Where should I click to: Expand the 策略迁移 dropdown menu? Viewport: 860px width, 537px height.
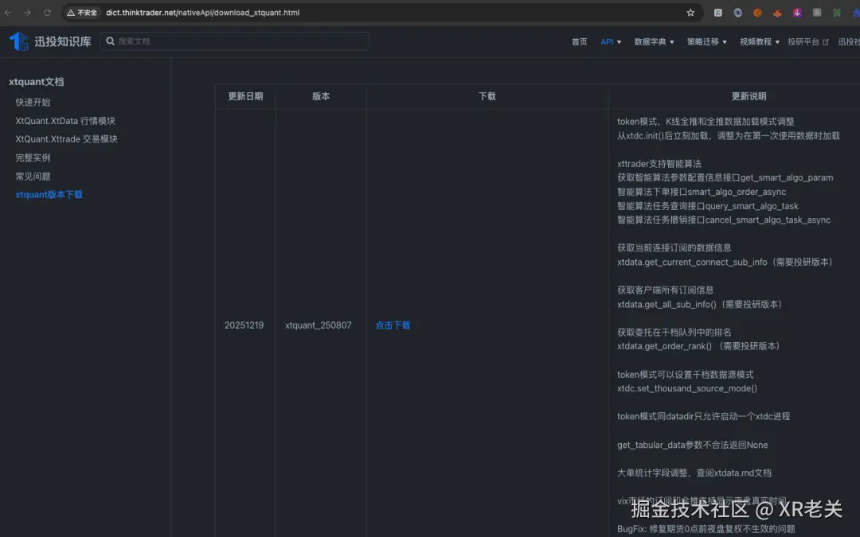[706, 41]
